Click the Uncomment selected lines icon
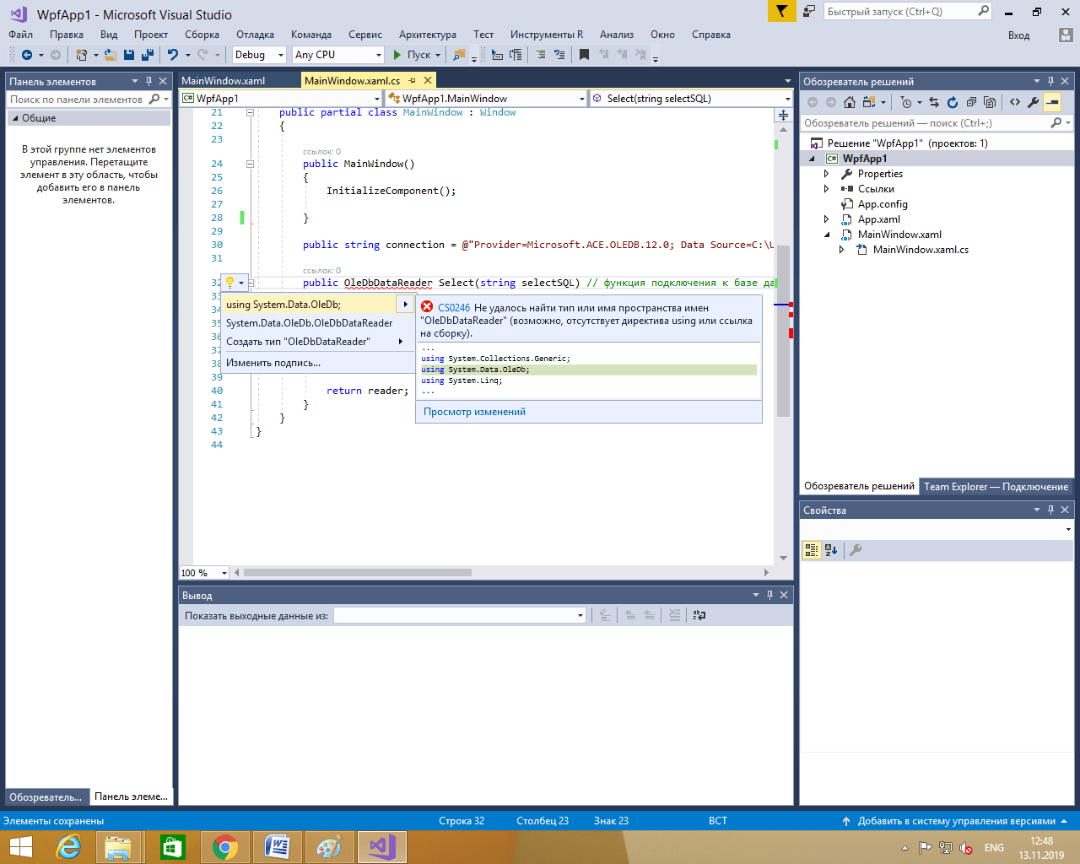1080x864 pixels. pyautogui.click(x=559, y=55)
